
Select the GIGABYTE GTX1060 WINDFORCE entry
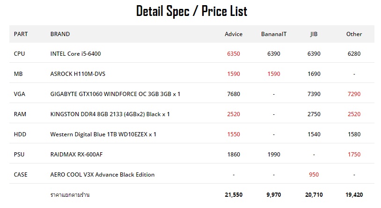click(115, 94)
